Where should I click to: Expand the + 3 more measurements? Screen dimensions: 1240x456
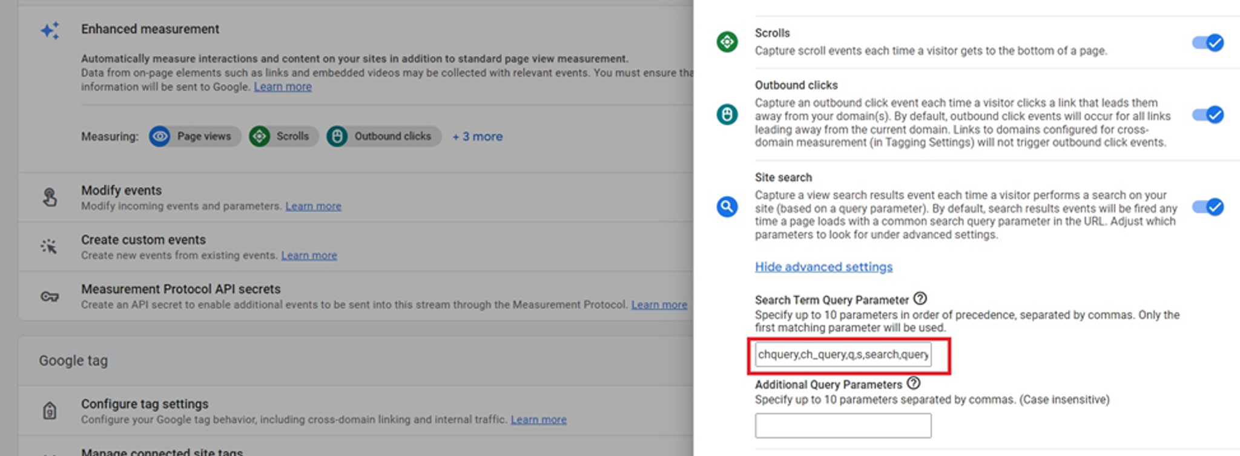(478, 137)
